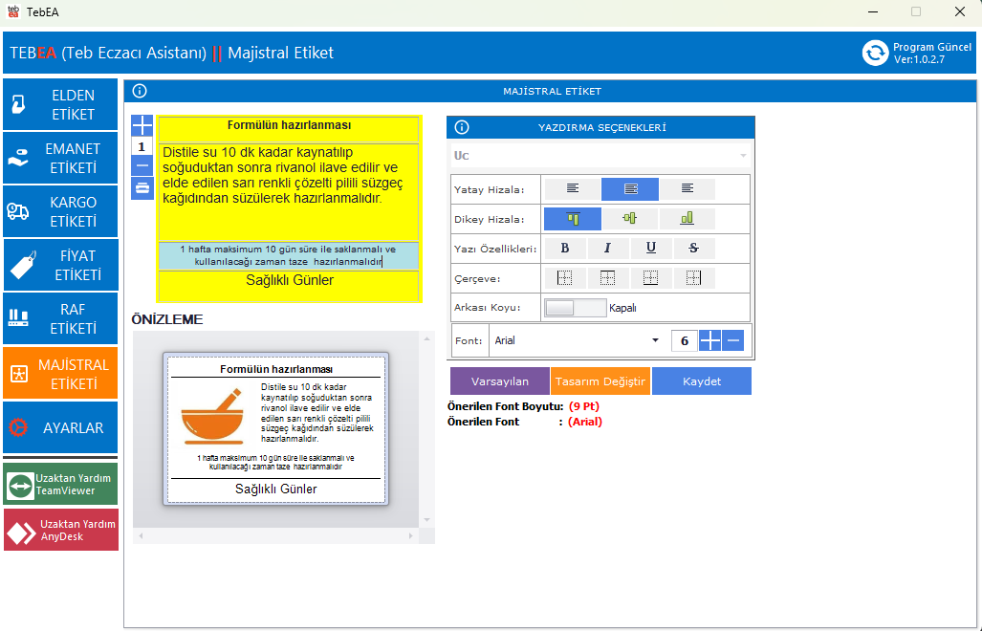This screenshot has width=982, height=631.
Task: Open the Kargo Etiketi section
Action: pyautogui.click(x=60, y=212)
